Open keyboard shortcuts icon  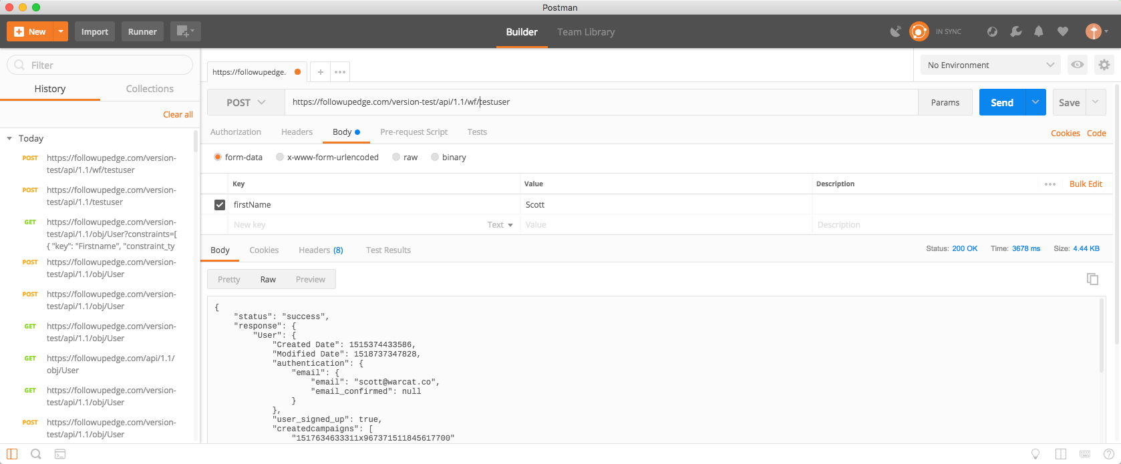coord(1085,454)
